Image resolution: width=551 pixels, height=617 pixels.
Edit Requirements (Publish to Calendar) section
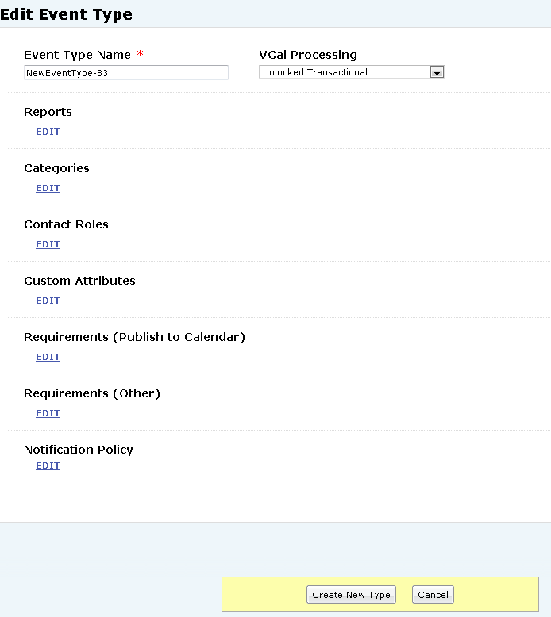point(48,357)
